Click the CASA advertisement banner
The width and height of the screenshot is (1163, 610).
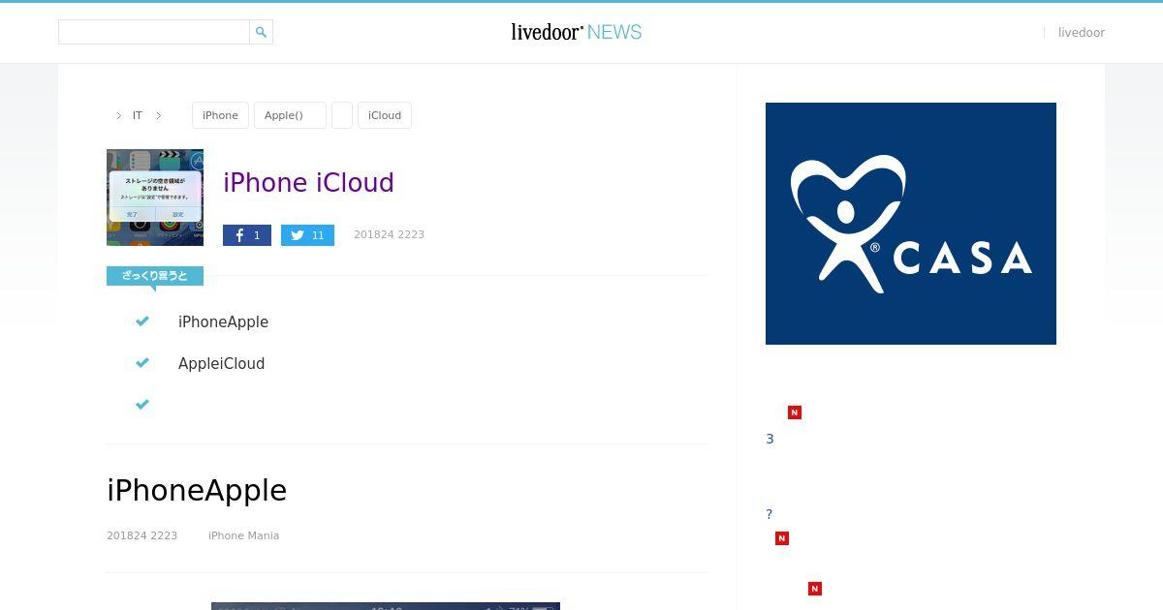tap(911, 224)
